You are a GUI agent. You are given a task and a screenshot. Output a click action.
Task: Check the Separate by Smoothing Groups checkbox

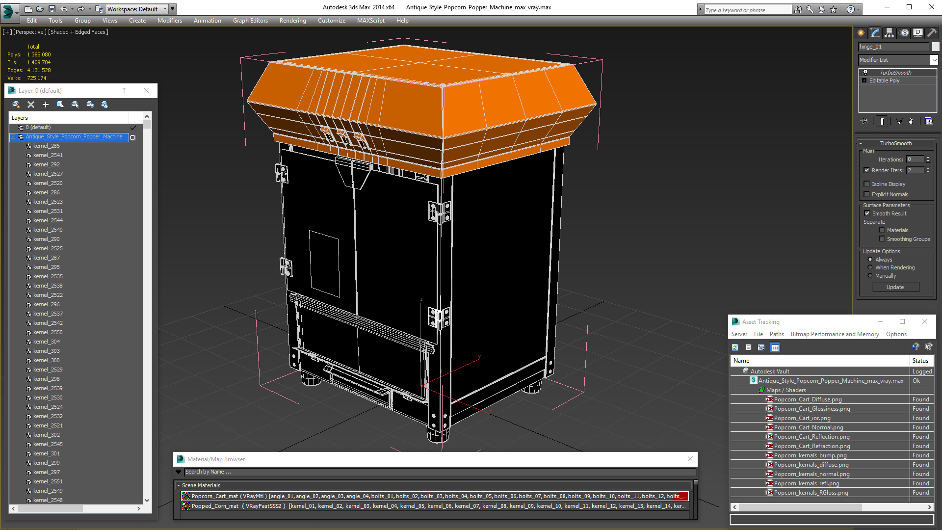(x=882, y=239)
